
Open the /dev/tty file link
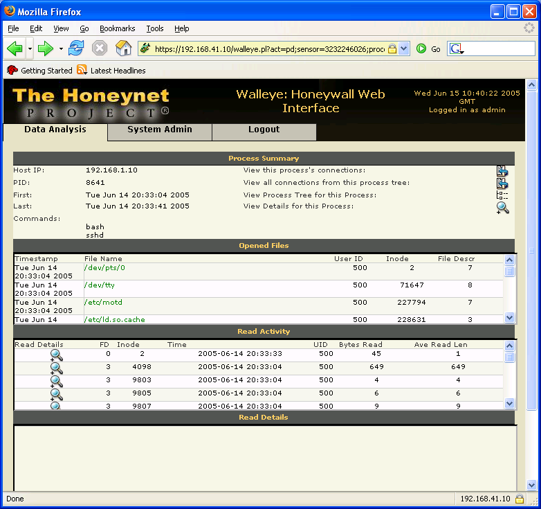coord(100,285)
